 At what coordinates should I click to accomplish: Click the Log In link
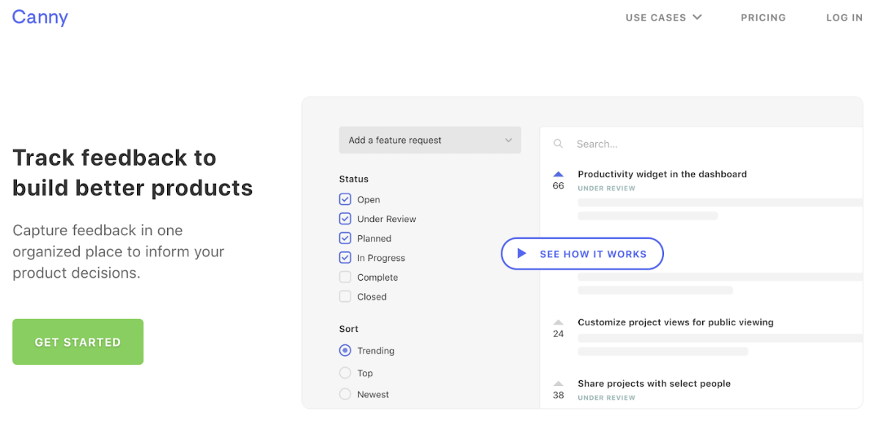844,18
